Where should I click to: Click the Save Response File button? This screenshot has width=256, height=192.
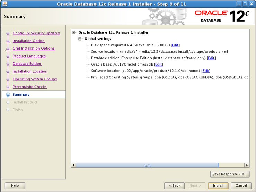(230, 174)
